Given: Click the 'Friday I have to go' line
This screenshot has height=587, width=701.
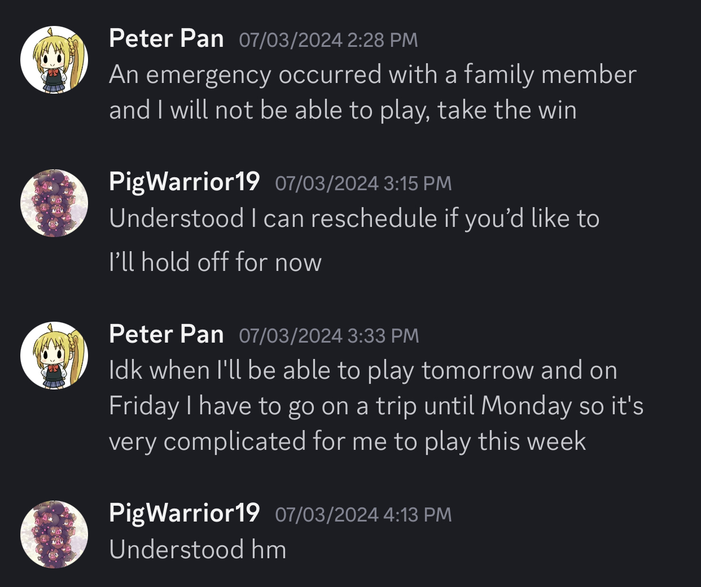Looking at the screenshot, I should pos(376,406).
